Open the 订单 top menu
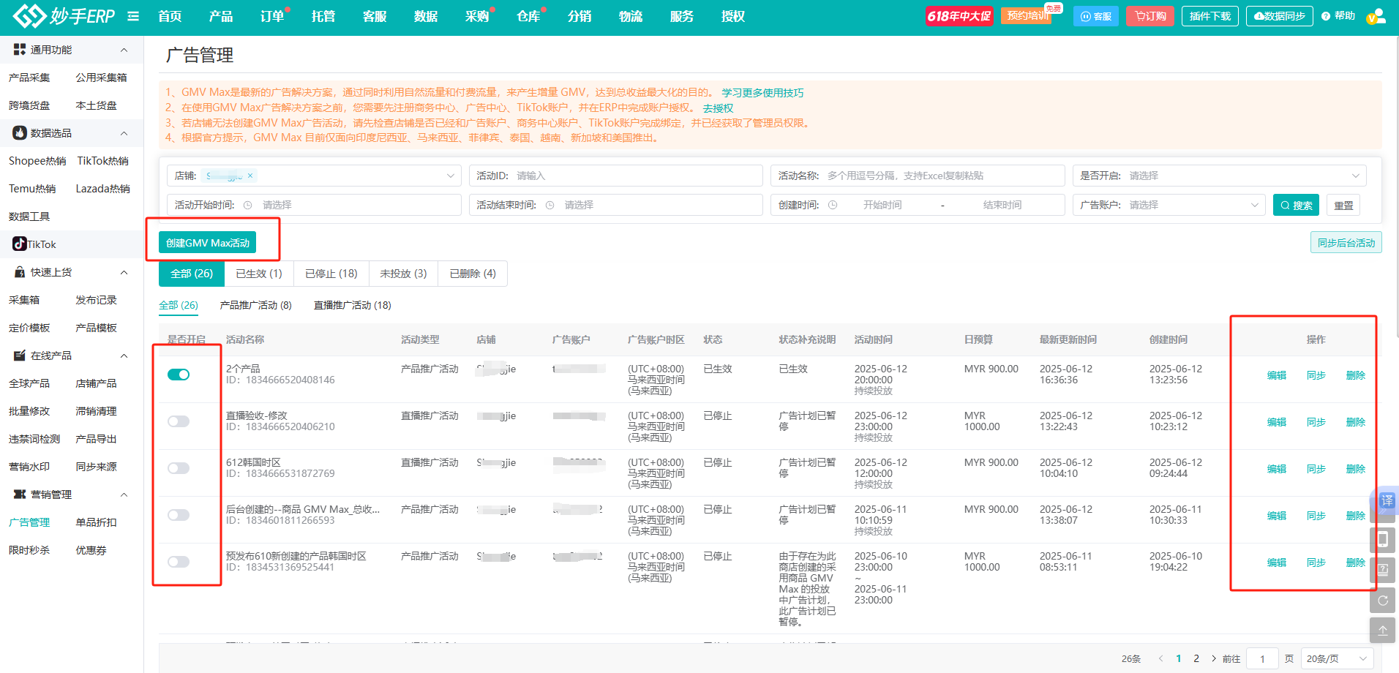The height and width of the screenshot is (673, 1399). click(x=272, y=16)
